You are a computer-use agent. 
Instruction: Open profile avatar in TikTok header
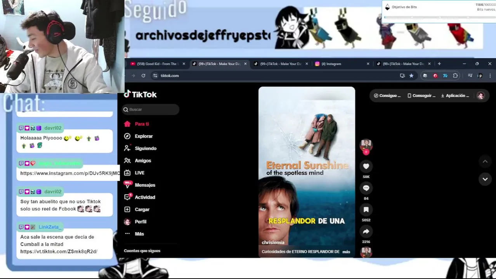pos(480,96)
